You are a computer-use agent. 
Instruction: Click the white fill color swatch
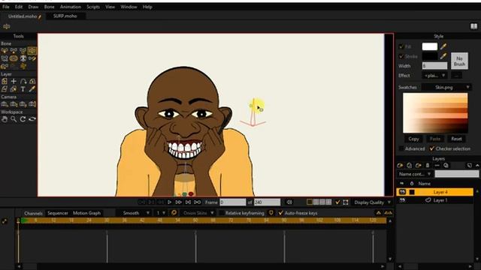[x=429, y=46]
